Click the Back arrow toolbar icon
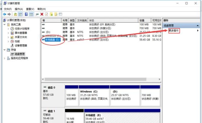The width and height of the screenshot is (202, 123). pos(5,14)
